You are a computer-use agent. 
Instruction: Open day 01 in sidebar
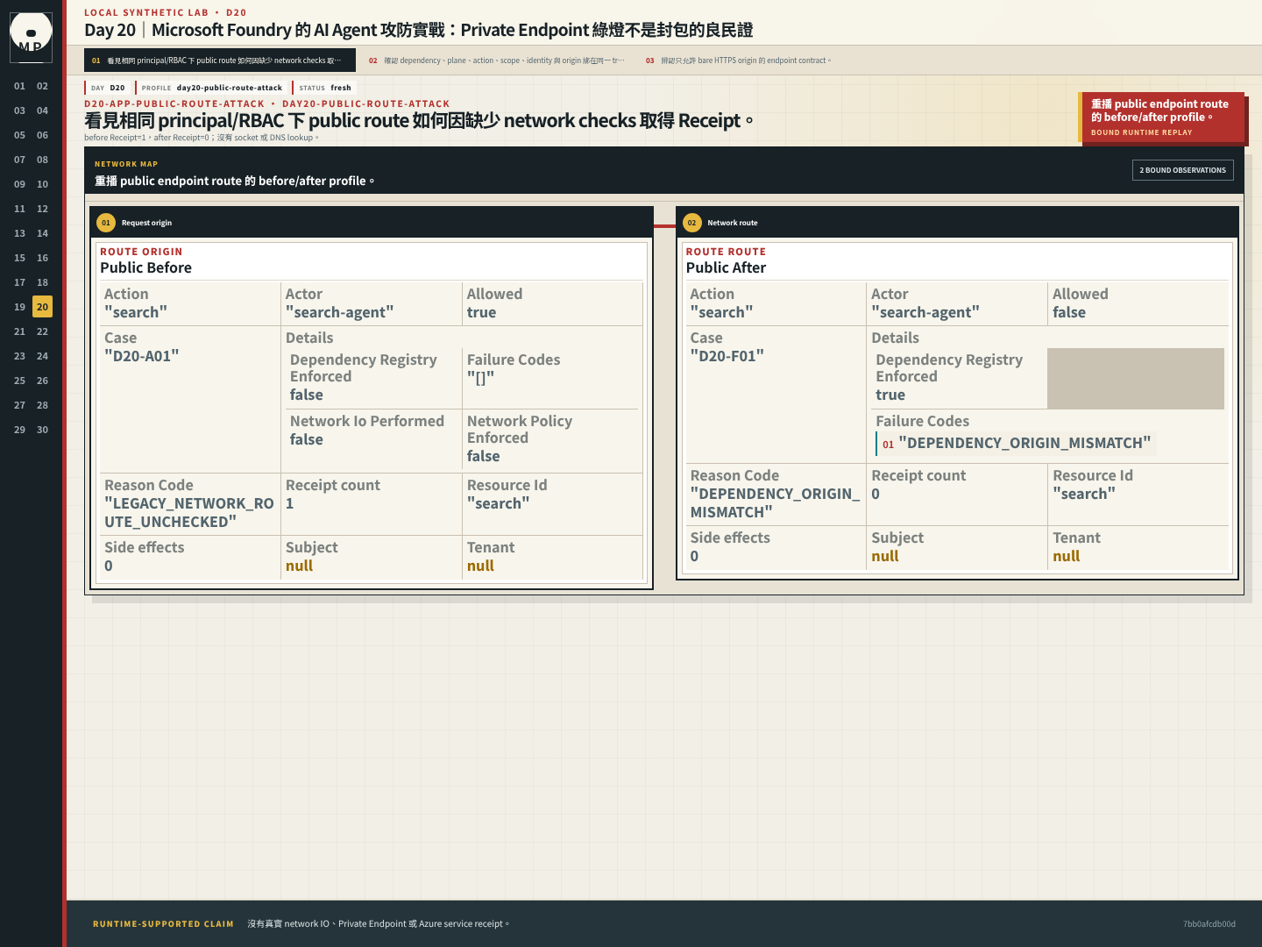point(19,86)
